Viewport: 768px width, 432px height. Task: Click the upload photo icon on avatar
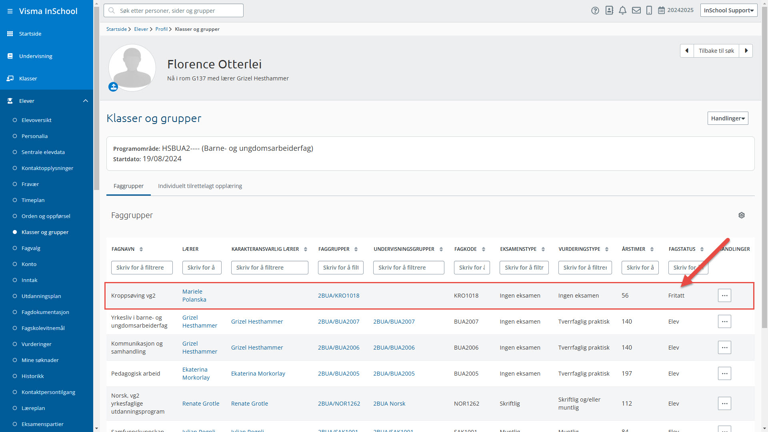(x=113, y=87)
